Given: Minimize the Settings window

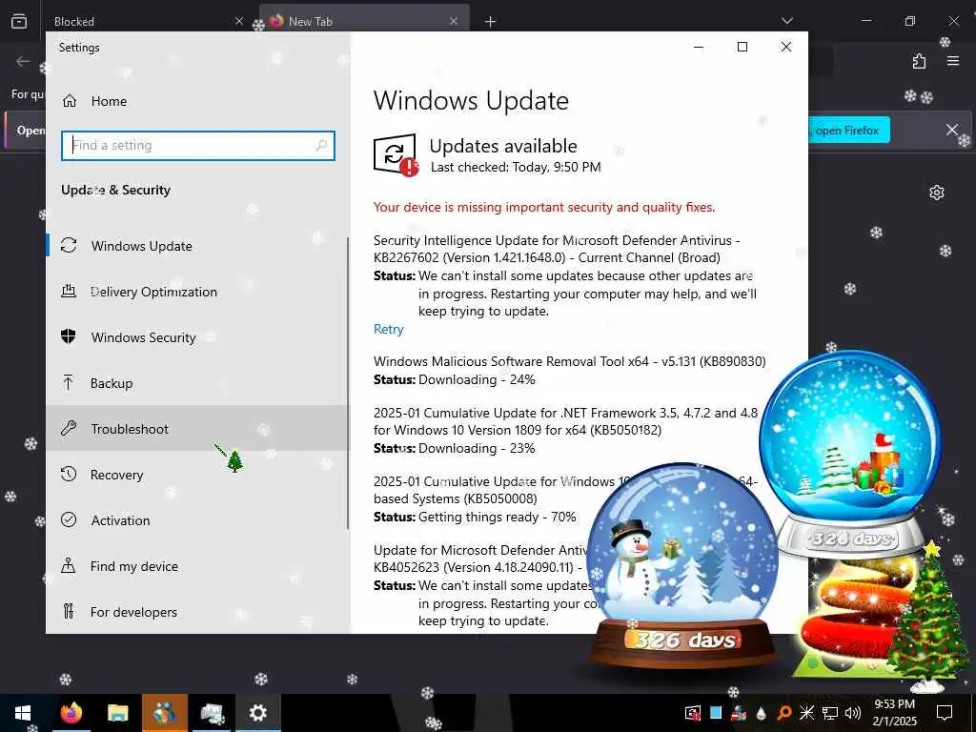Looking at the screenshot, I should point(699,47).
